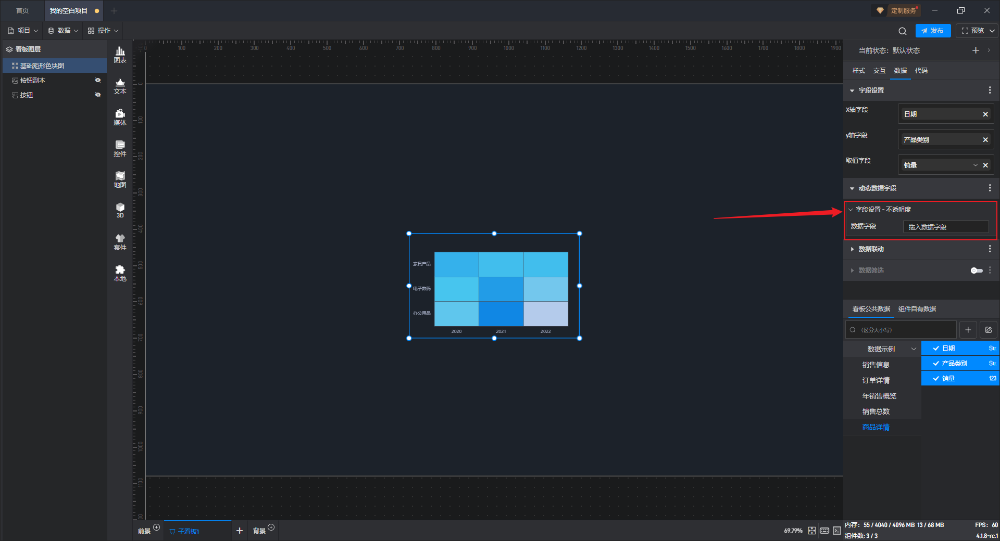Viewport: 1000px width, 541px height.
Task: Select the 商品详情 dataset
Action: 876,427
